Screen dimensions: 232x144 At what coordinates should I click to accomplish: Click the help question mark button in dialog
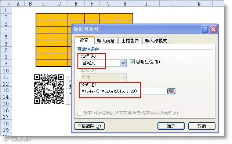(205, 29)
